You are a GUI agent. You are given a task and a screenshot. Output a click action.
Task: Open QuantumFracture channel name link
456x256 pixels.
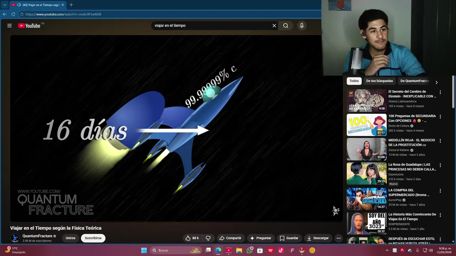coord(37,236)
